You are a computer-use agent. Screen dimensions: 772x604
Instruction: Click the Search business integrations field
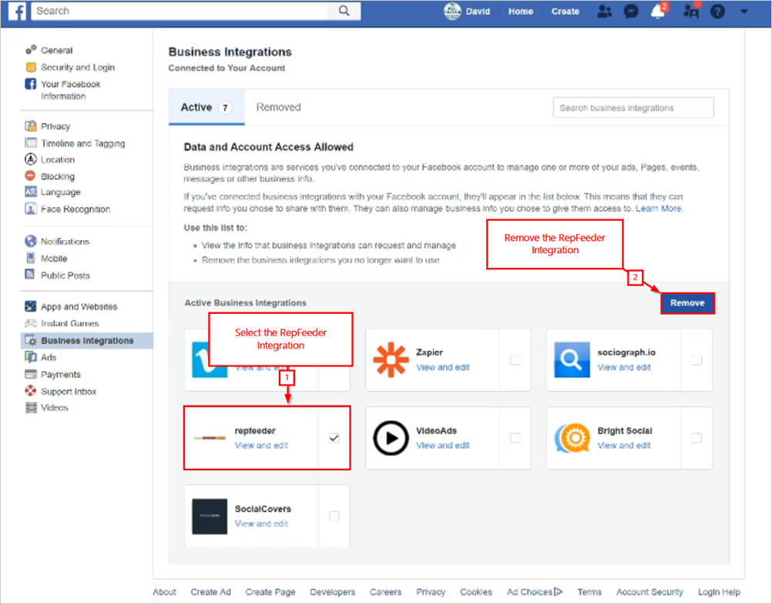pyautogui.click(x=633, y=108)
